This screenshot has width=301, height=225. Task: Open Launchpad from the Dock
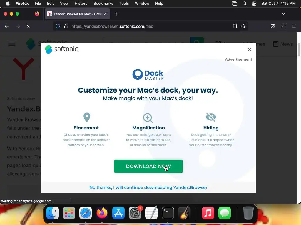tap(69, 213)
